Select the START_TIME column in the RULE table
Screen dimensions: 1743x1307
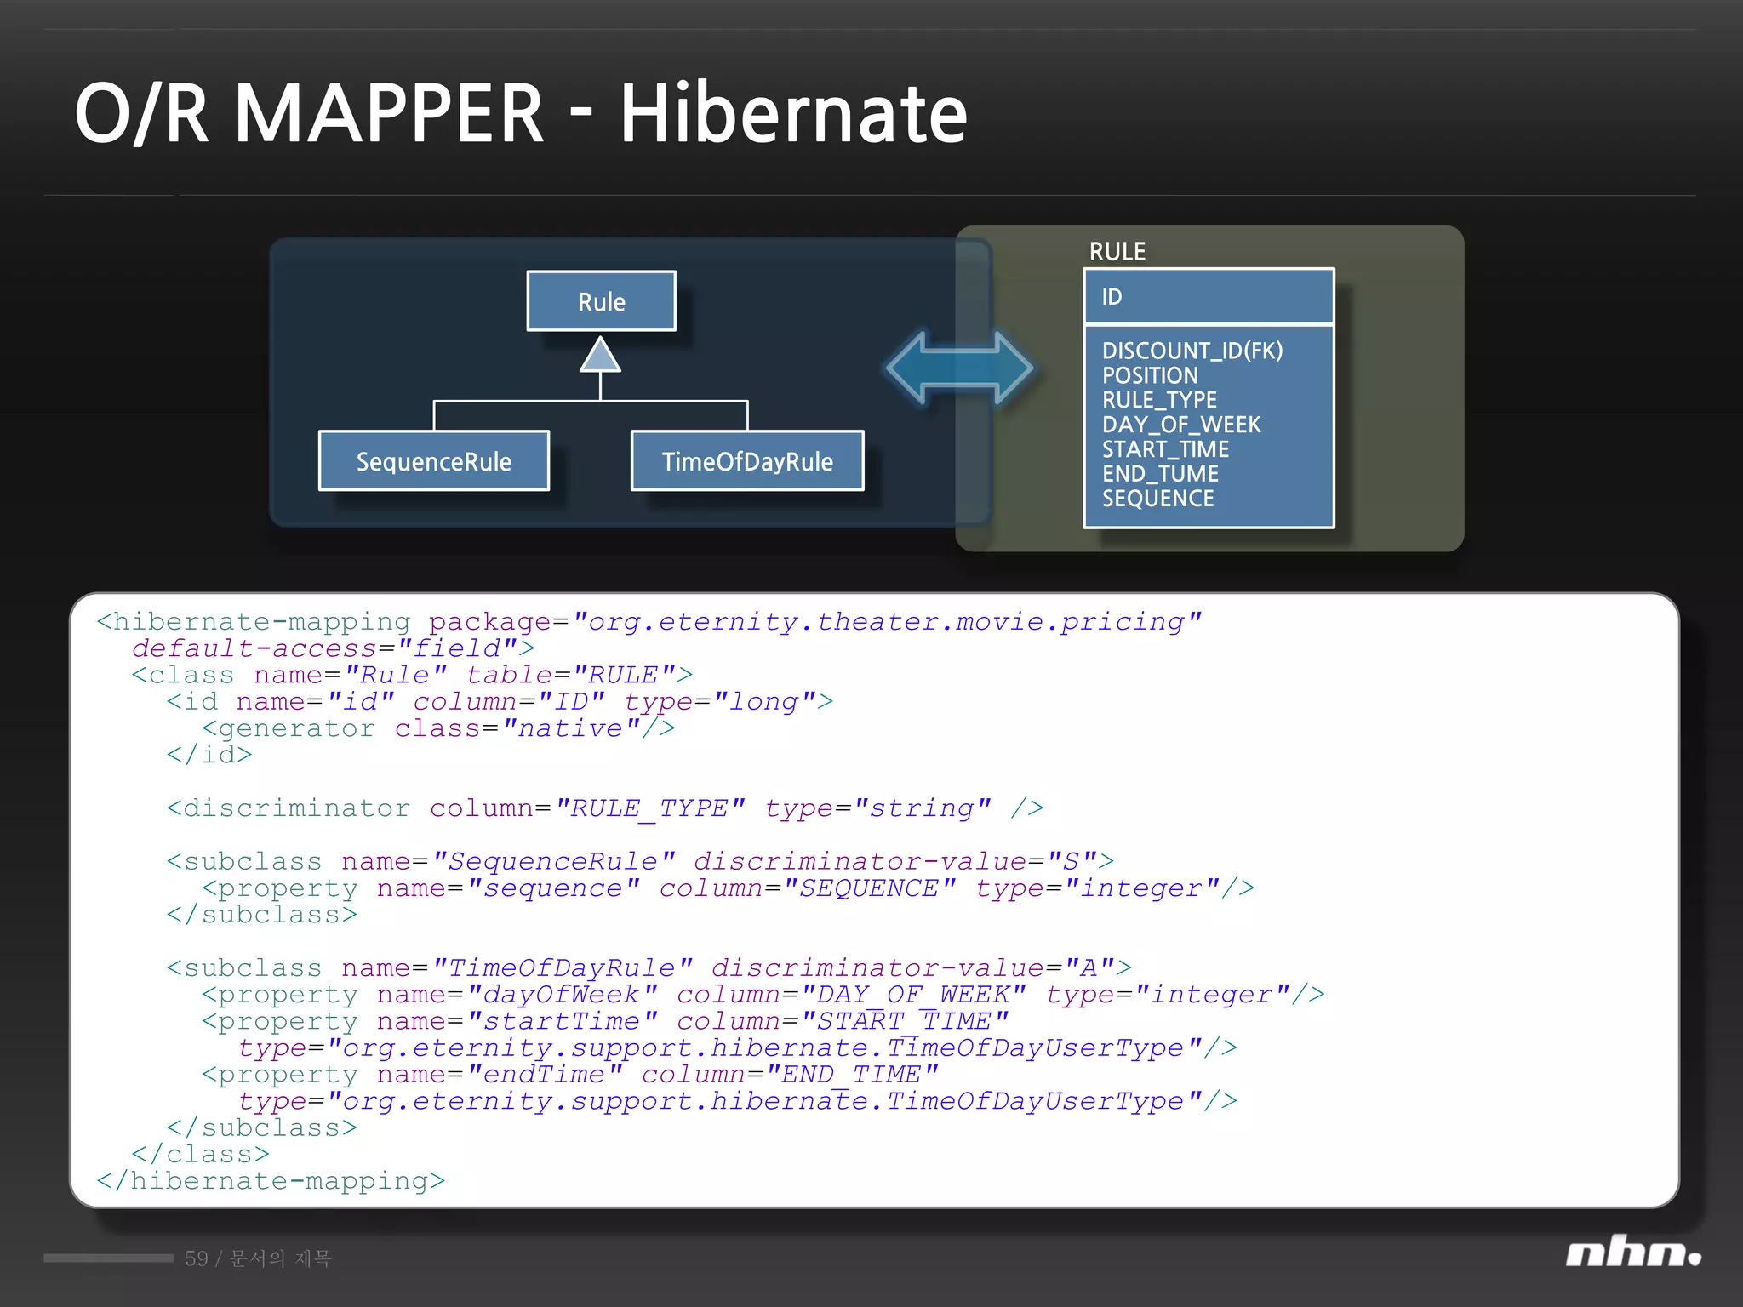(x=1165, y=449)
